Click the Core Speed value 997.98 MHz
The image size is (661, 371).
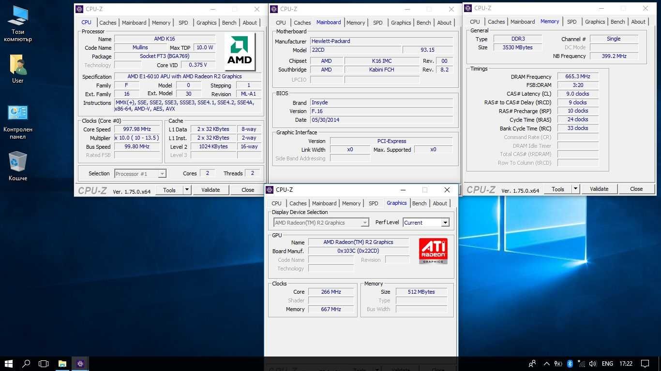[x=137, y=129]
